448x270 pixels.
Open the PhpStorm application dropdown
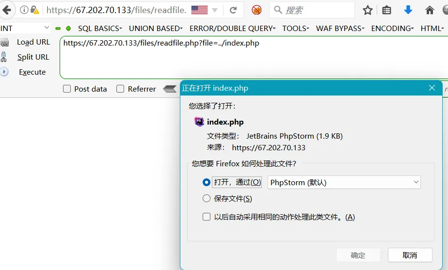coord(344,182)
